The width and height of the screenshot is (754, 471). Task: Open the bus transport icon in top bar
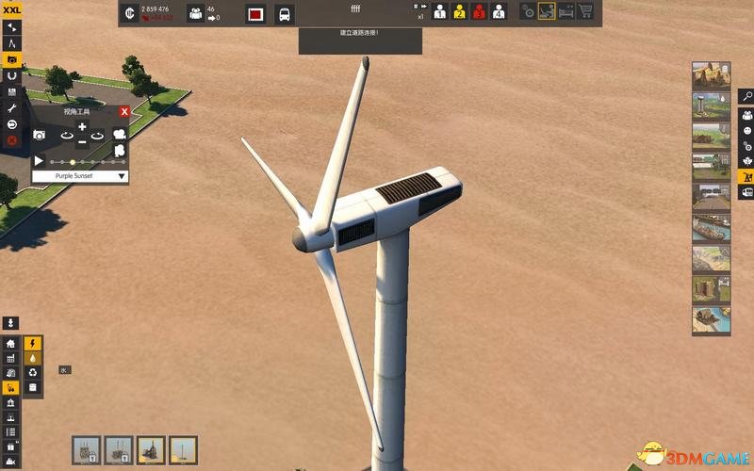[285, 14]
